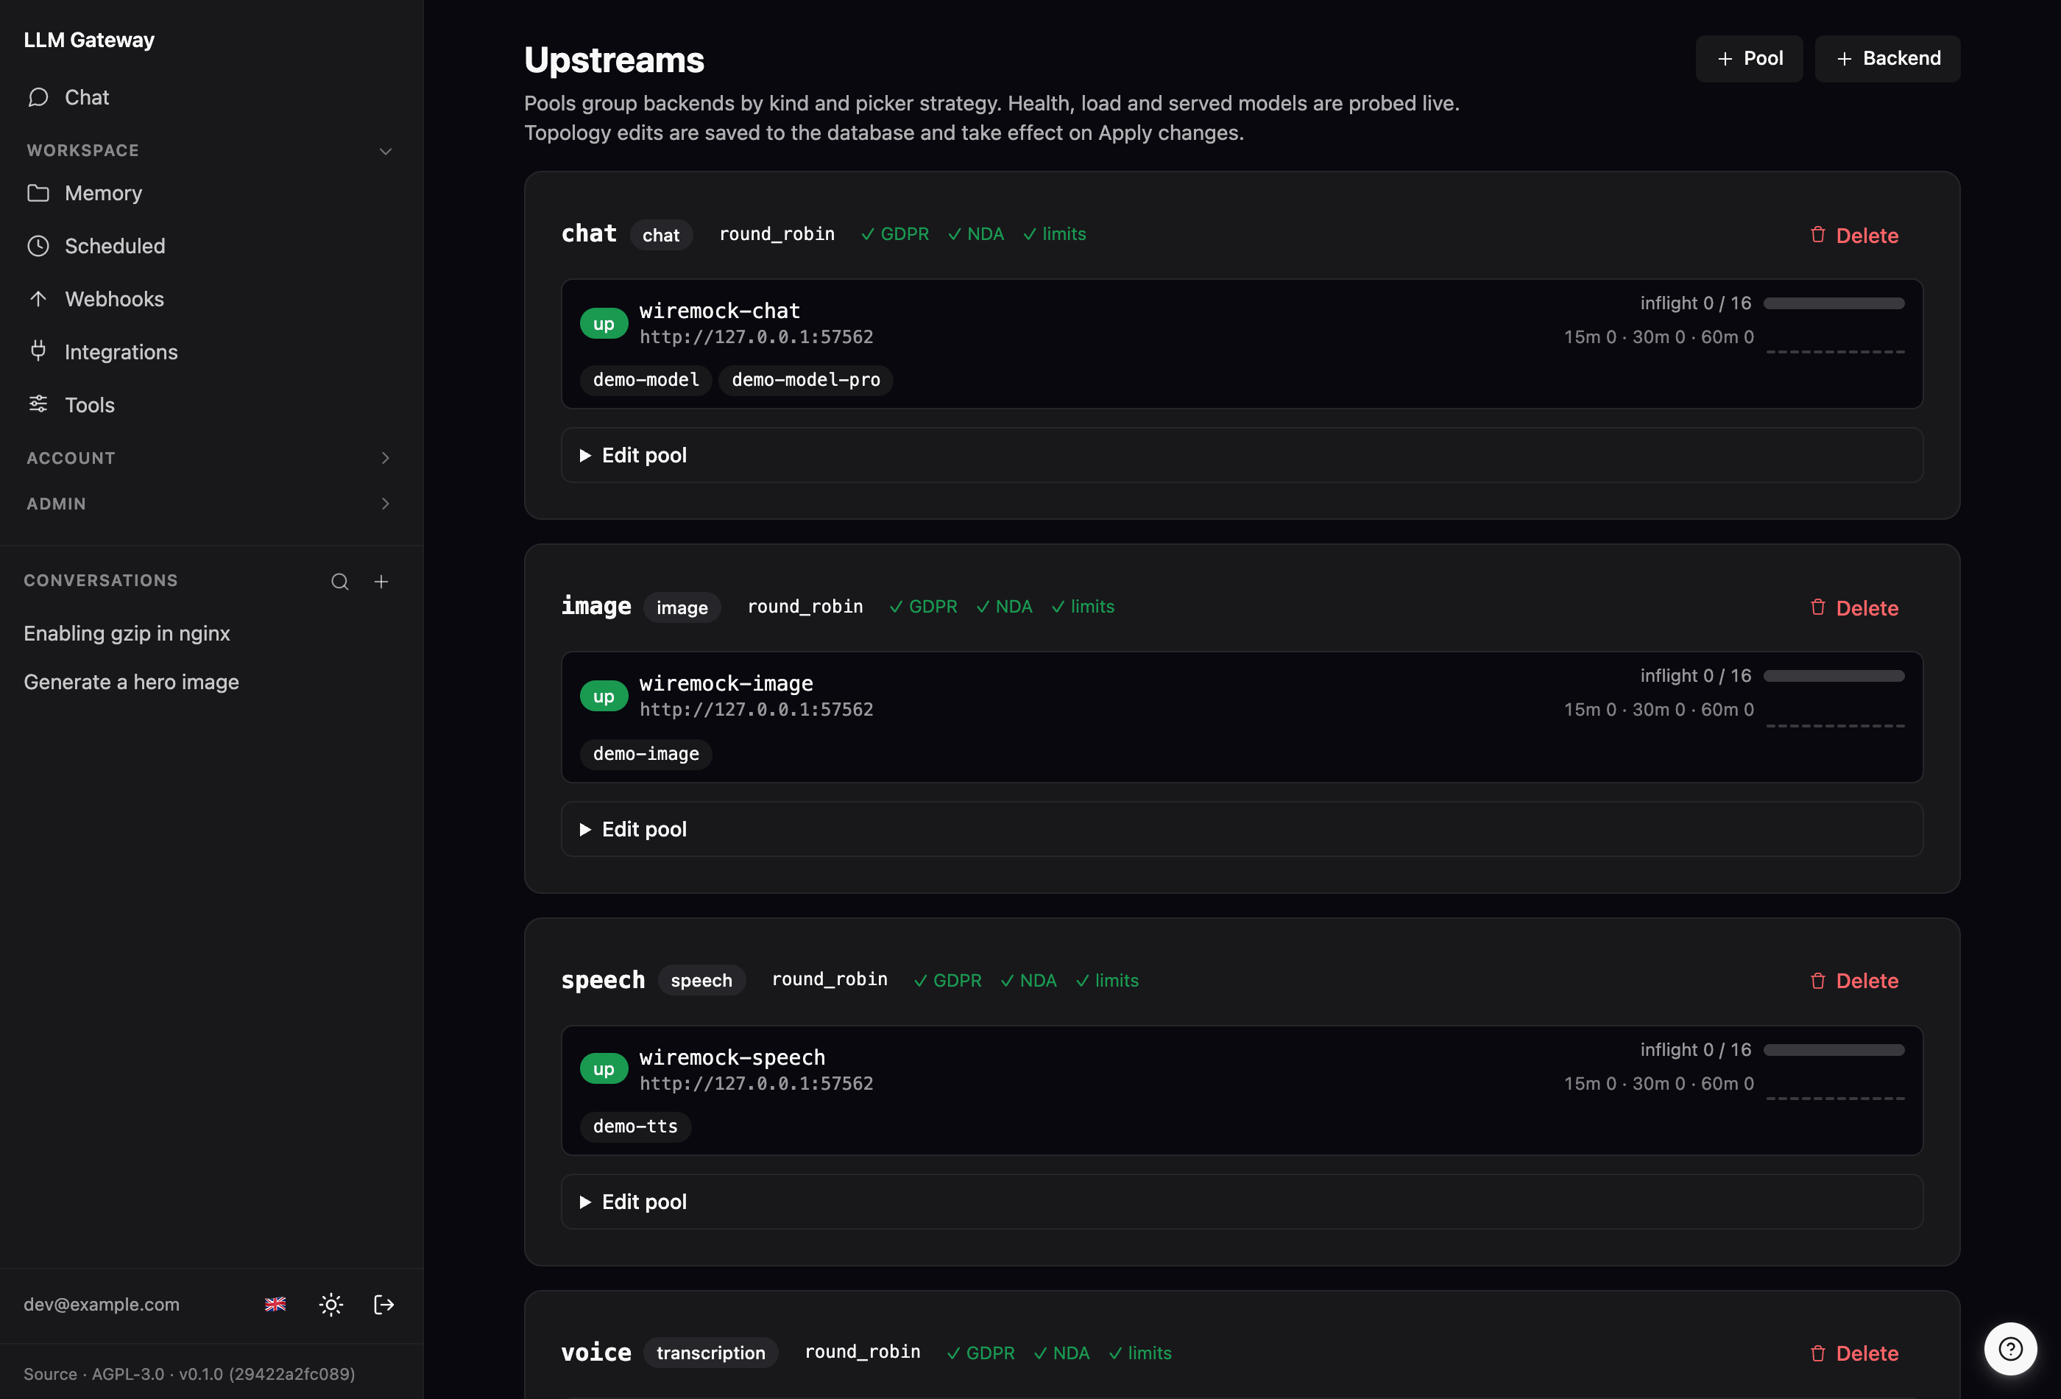Screen dimensions: 2061x1399
Task: Click wiremock-image inflight load bar
Action: pyautogui.click(x=1833, y=676)
